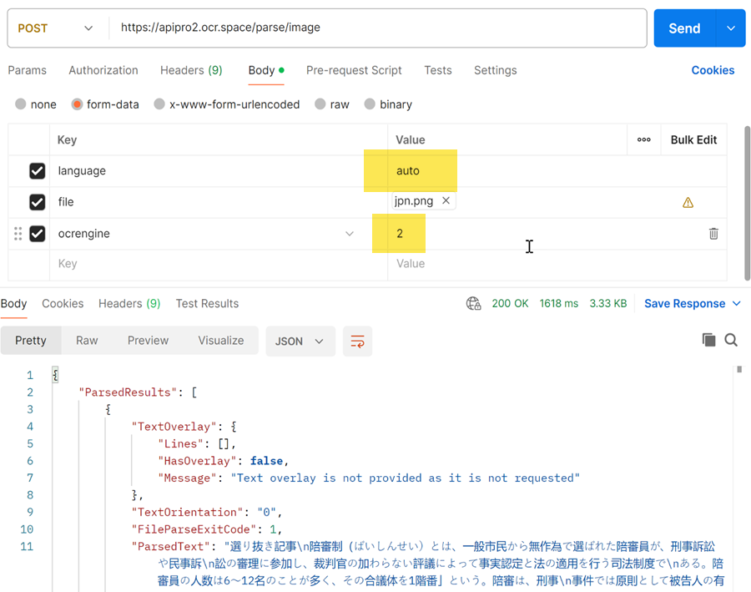The width and height of the screenshot is (751, 592).
Task: Uncheck the file parameter checkbox
Action: pos(37,202)
